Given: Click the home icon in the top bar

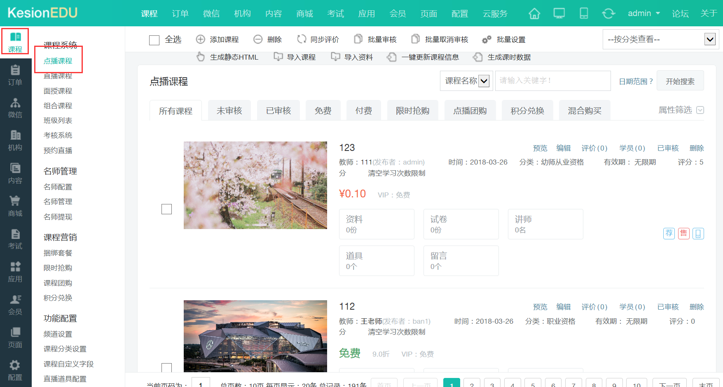Looking at the screenshot, I should pos(534,13).
